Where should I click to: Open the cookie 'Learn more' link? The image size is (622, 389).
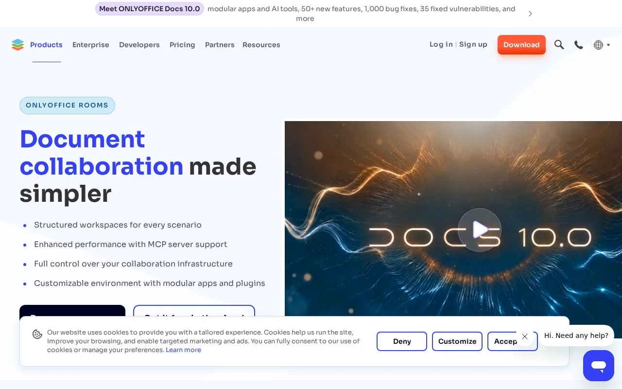pos(183,350)
